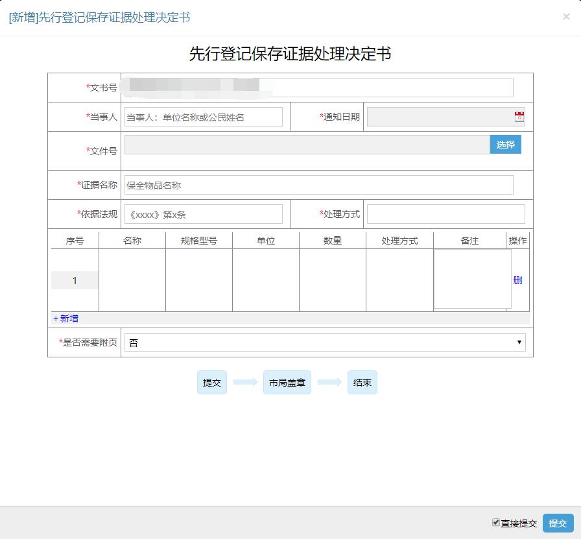Click the 规格型号 column header
Screen dimensions: 581x539
pyautogui.click(x=199, y=241)
